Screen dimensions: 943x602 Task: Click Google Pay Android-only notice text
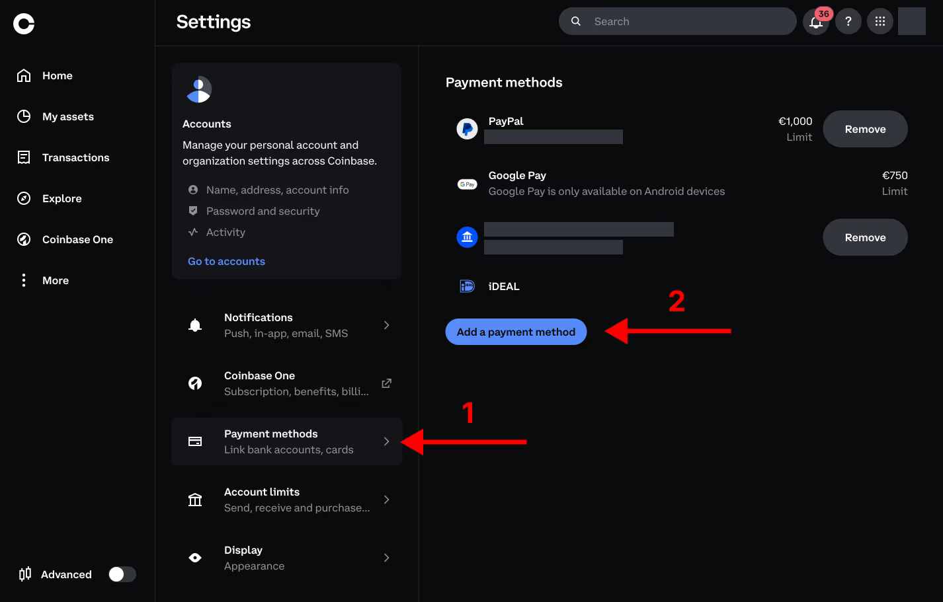pyautogui.click(x=606, y=191)
